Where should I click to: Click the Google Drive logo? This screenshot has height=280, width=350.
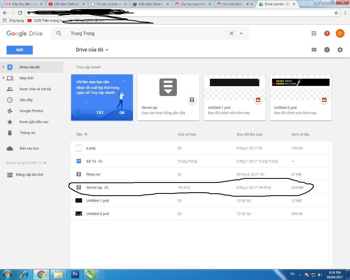click(x=25, y=33)
